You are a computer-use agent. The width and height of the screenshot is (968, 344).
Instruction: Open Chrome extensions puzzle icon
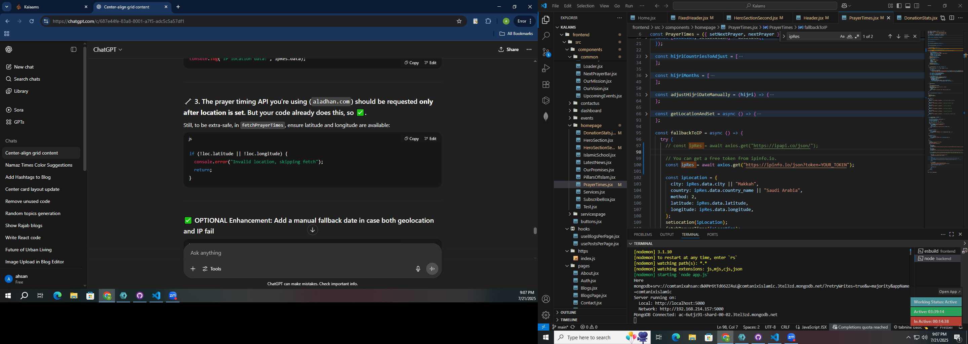click(488, 21)
